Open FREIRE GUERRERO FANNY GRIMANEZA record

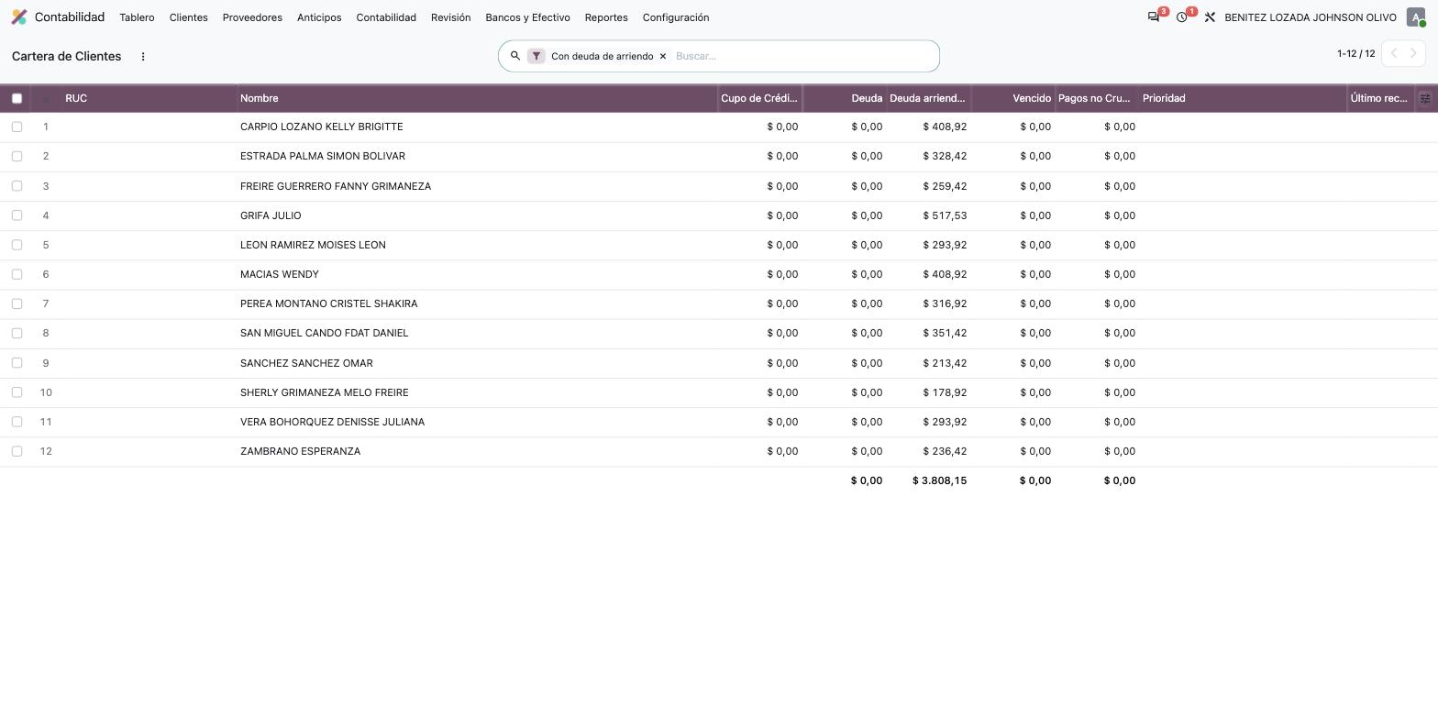336,186
